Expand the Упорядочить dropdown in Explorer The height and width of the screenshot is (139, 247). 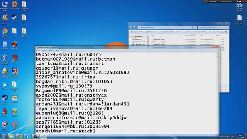pyautogui.click(x=136, y=32)
